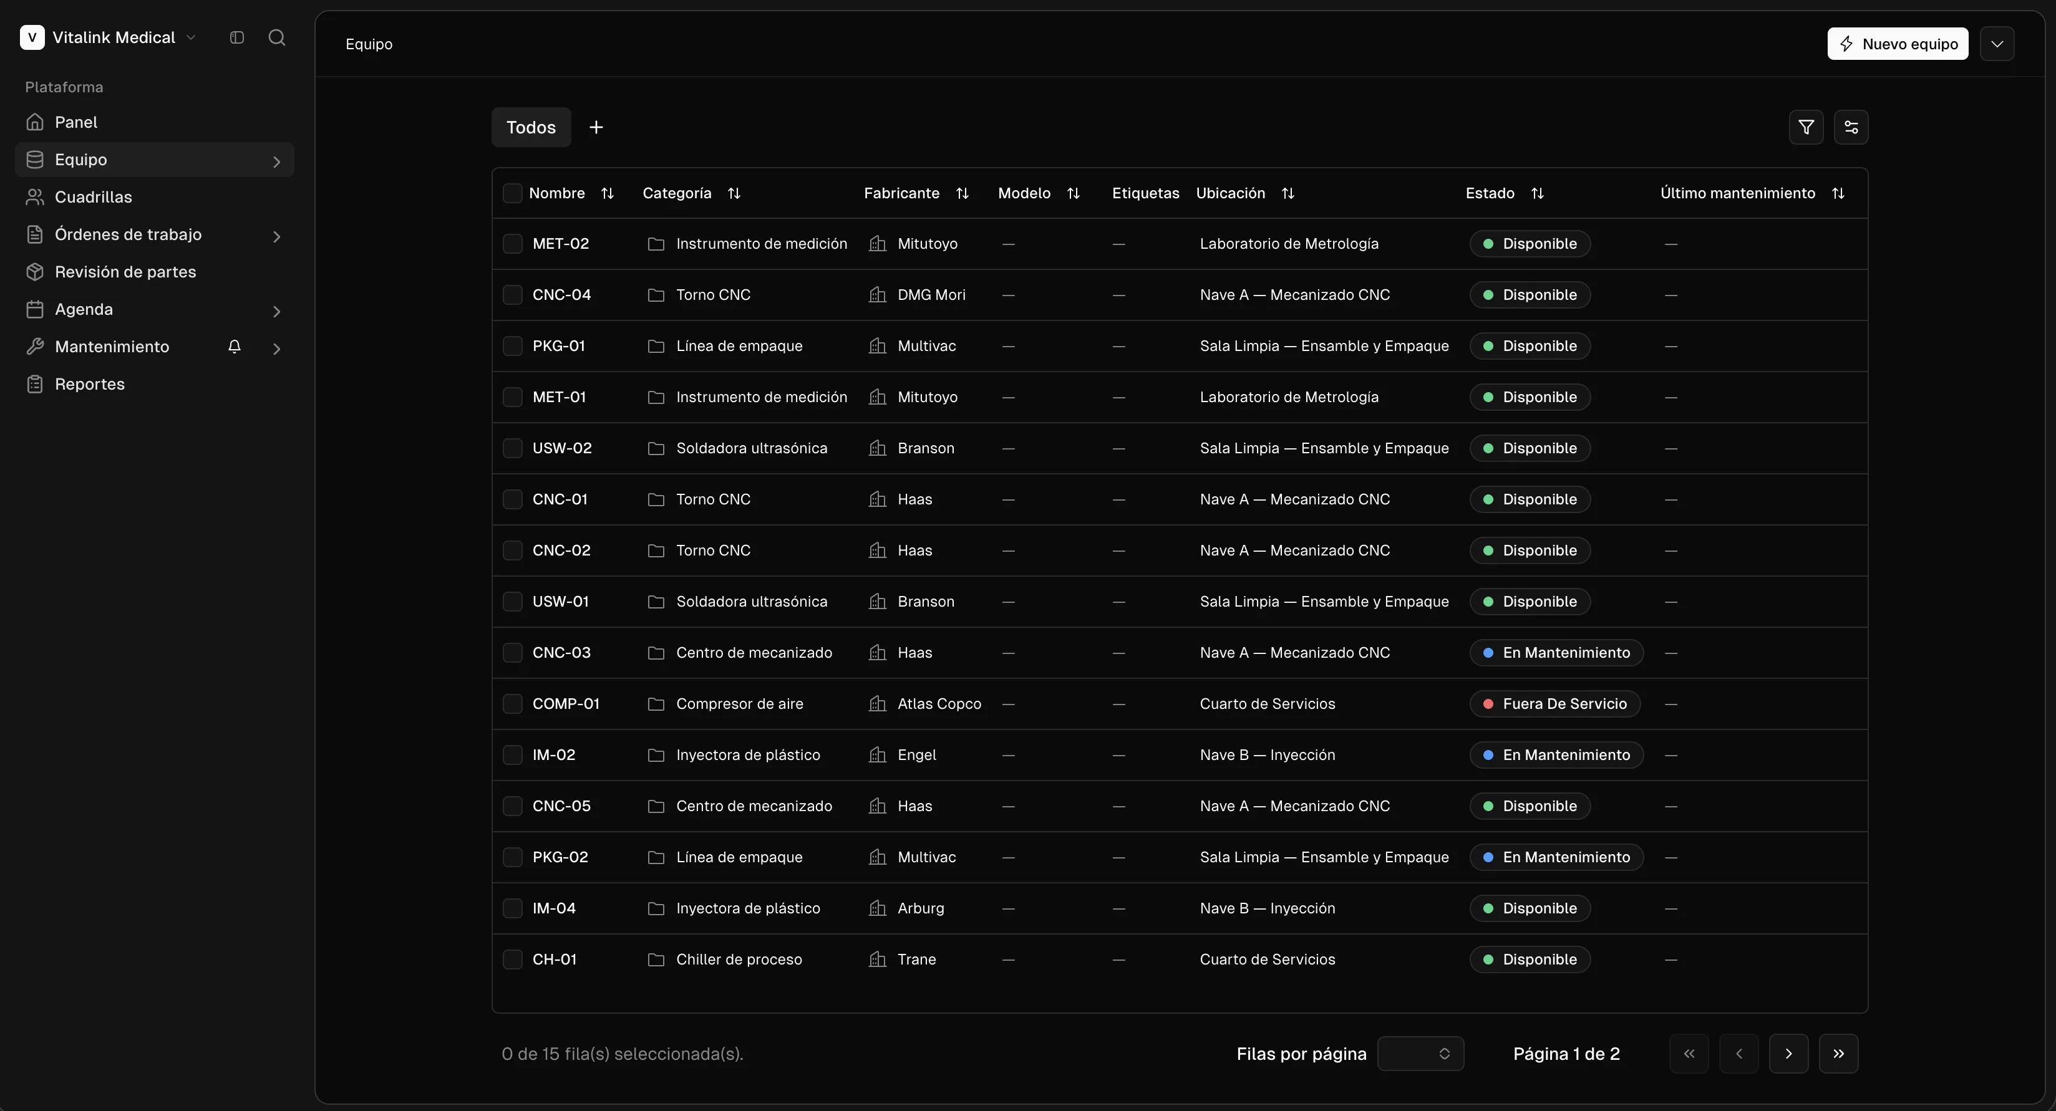Sort by Nombre column arrows
Viewport: 2056px width, 1111px height.
tap(608, 194)
